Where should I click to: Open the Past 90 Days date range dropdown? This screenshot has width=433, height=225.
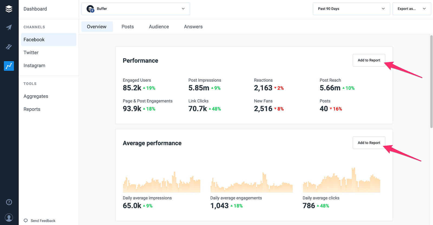[351, 9]
